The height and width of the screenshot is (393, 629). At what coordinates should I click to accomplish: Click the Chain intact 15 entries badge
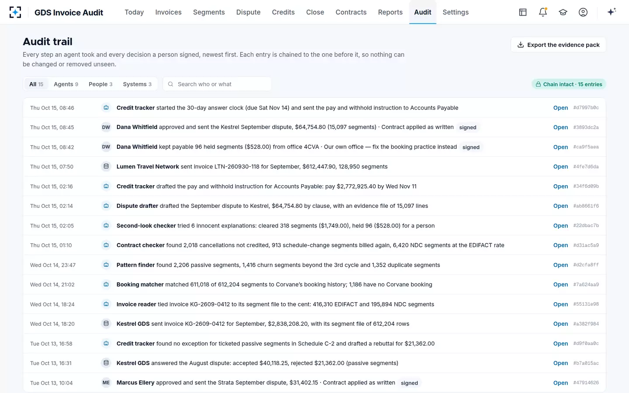[x=569, y=84]
